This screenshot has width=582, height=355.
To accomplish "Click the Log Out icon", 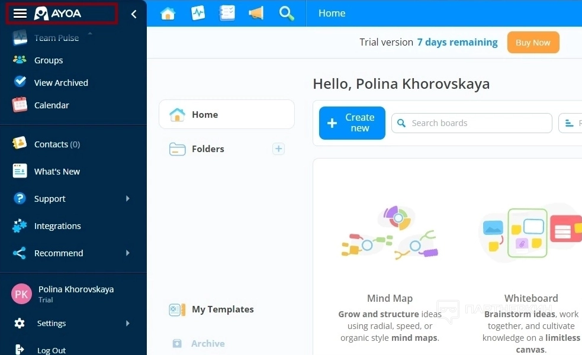I will pos(20,350).
